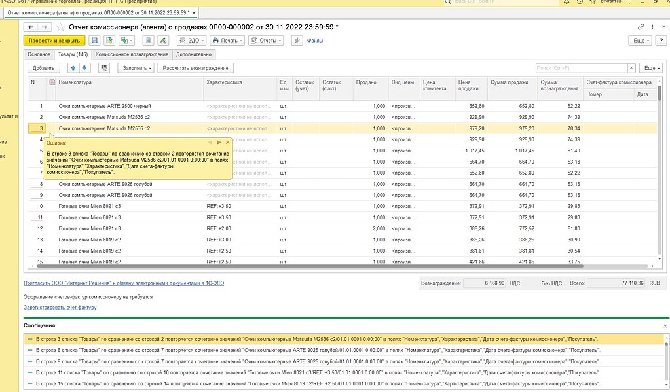
Task: Clear the table search field
Action: pos(631,68)
